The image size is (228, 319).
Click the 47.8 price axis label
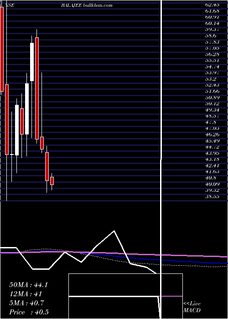(211, 122)
